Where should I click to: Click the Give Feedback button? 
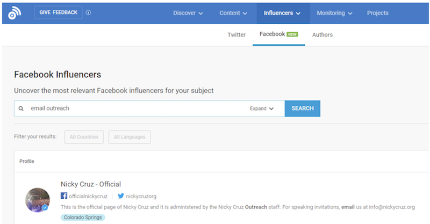tap(59, 12)
